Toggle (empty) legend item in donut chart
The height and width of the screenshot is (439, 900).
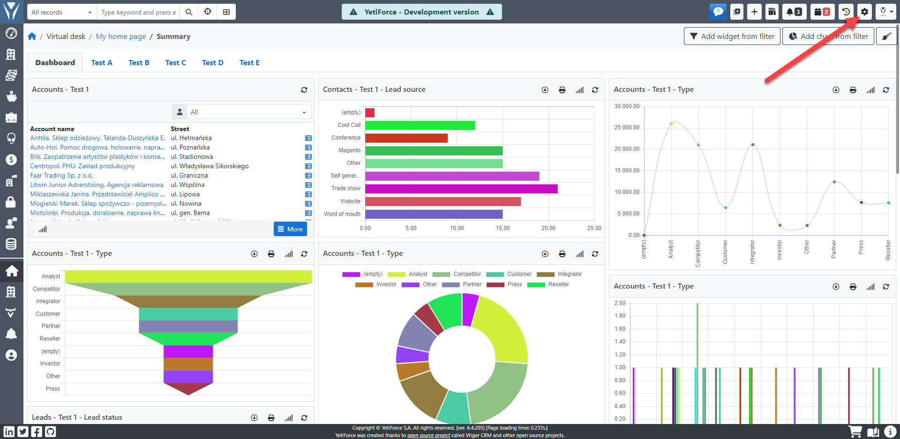point(362,274)
